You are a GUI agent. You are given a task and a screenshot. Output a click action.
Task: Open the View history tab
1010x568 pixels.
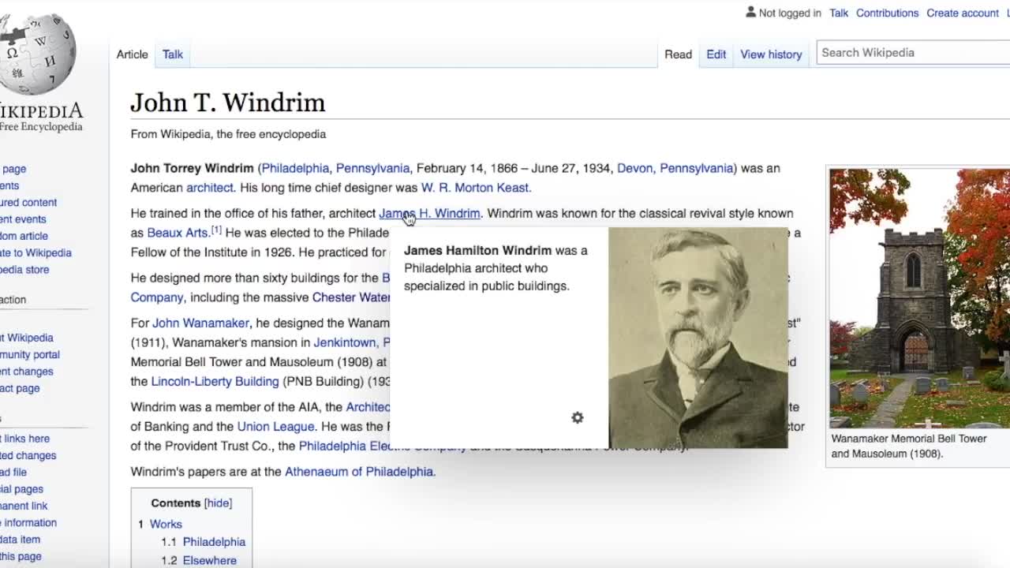coord(771,54)
